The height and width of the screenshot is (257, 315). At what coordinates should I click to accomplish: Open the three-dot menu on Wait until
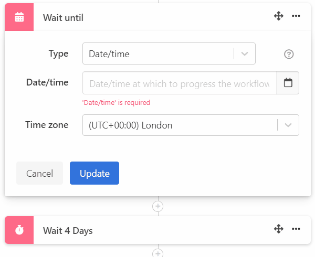coord(296,16)
